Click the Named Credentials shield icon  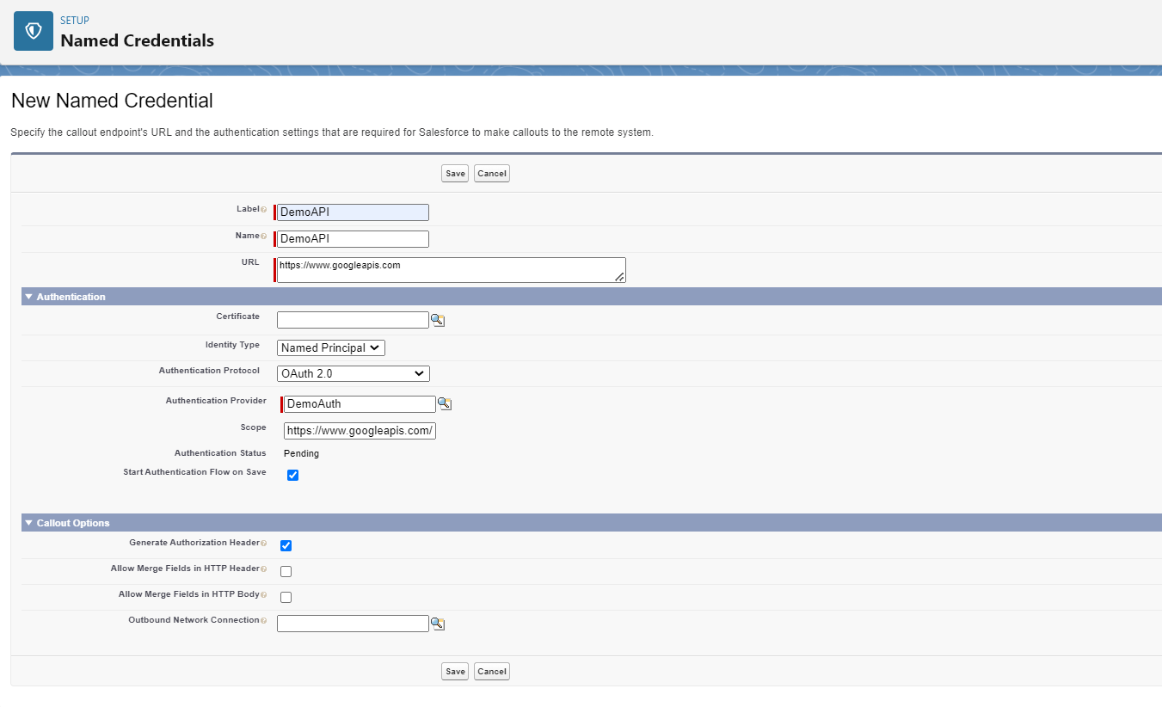(x=34, y=31)
